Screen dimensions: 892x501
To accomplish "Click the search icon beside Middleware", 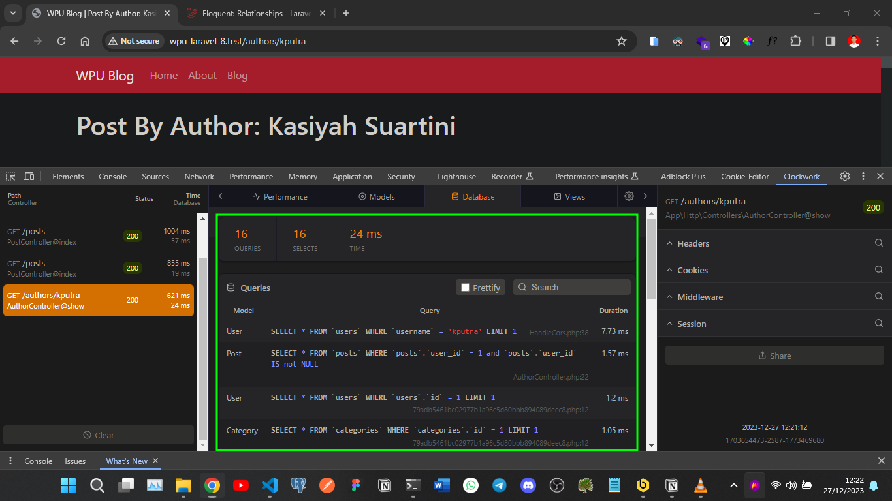I will (x=878, y=296).
